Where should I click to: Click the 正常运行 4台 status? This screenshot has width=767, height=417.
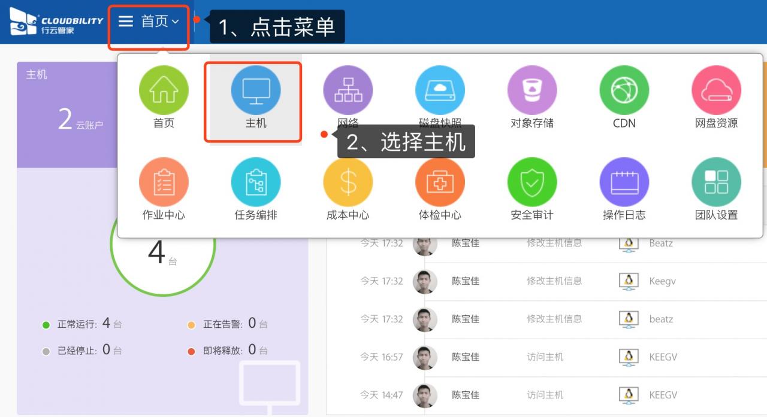point(82,324)
